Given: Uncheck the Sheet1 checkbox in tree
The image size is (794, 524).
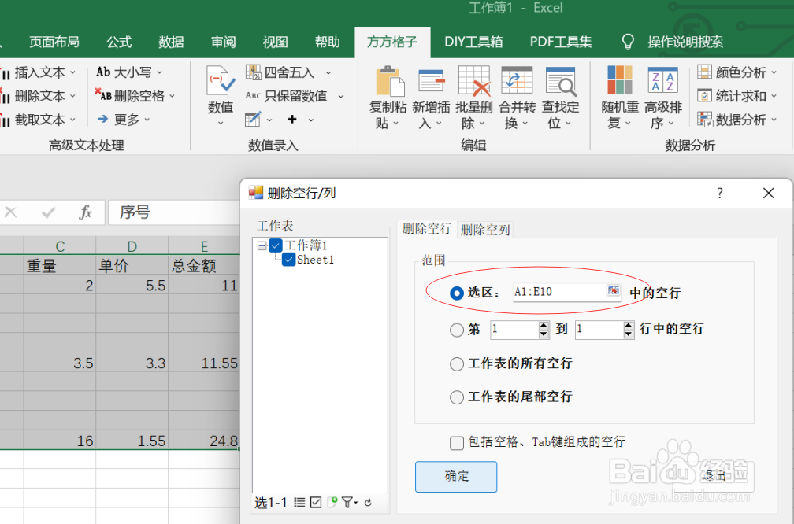Looking at the screenshot, I should [x=288, y=260].
